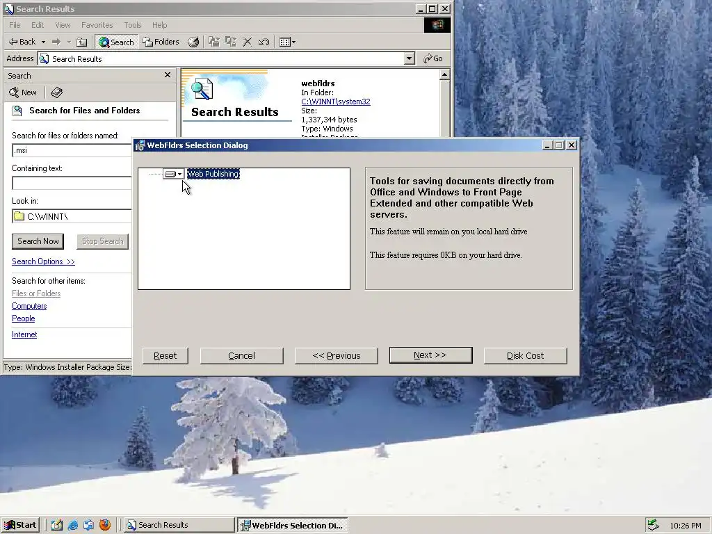
Task: Click the Containing text field
Action: click(72, 183)
